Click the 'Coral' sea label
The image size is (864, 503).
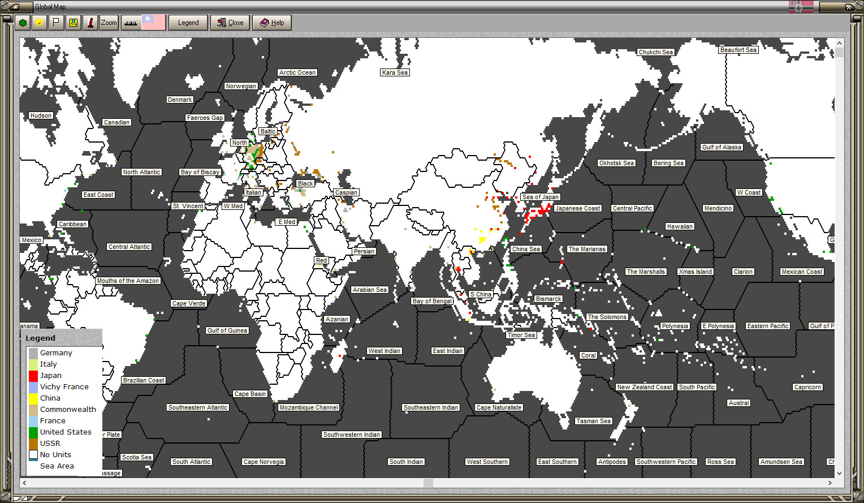[589, 355]
